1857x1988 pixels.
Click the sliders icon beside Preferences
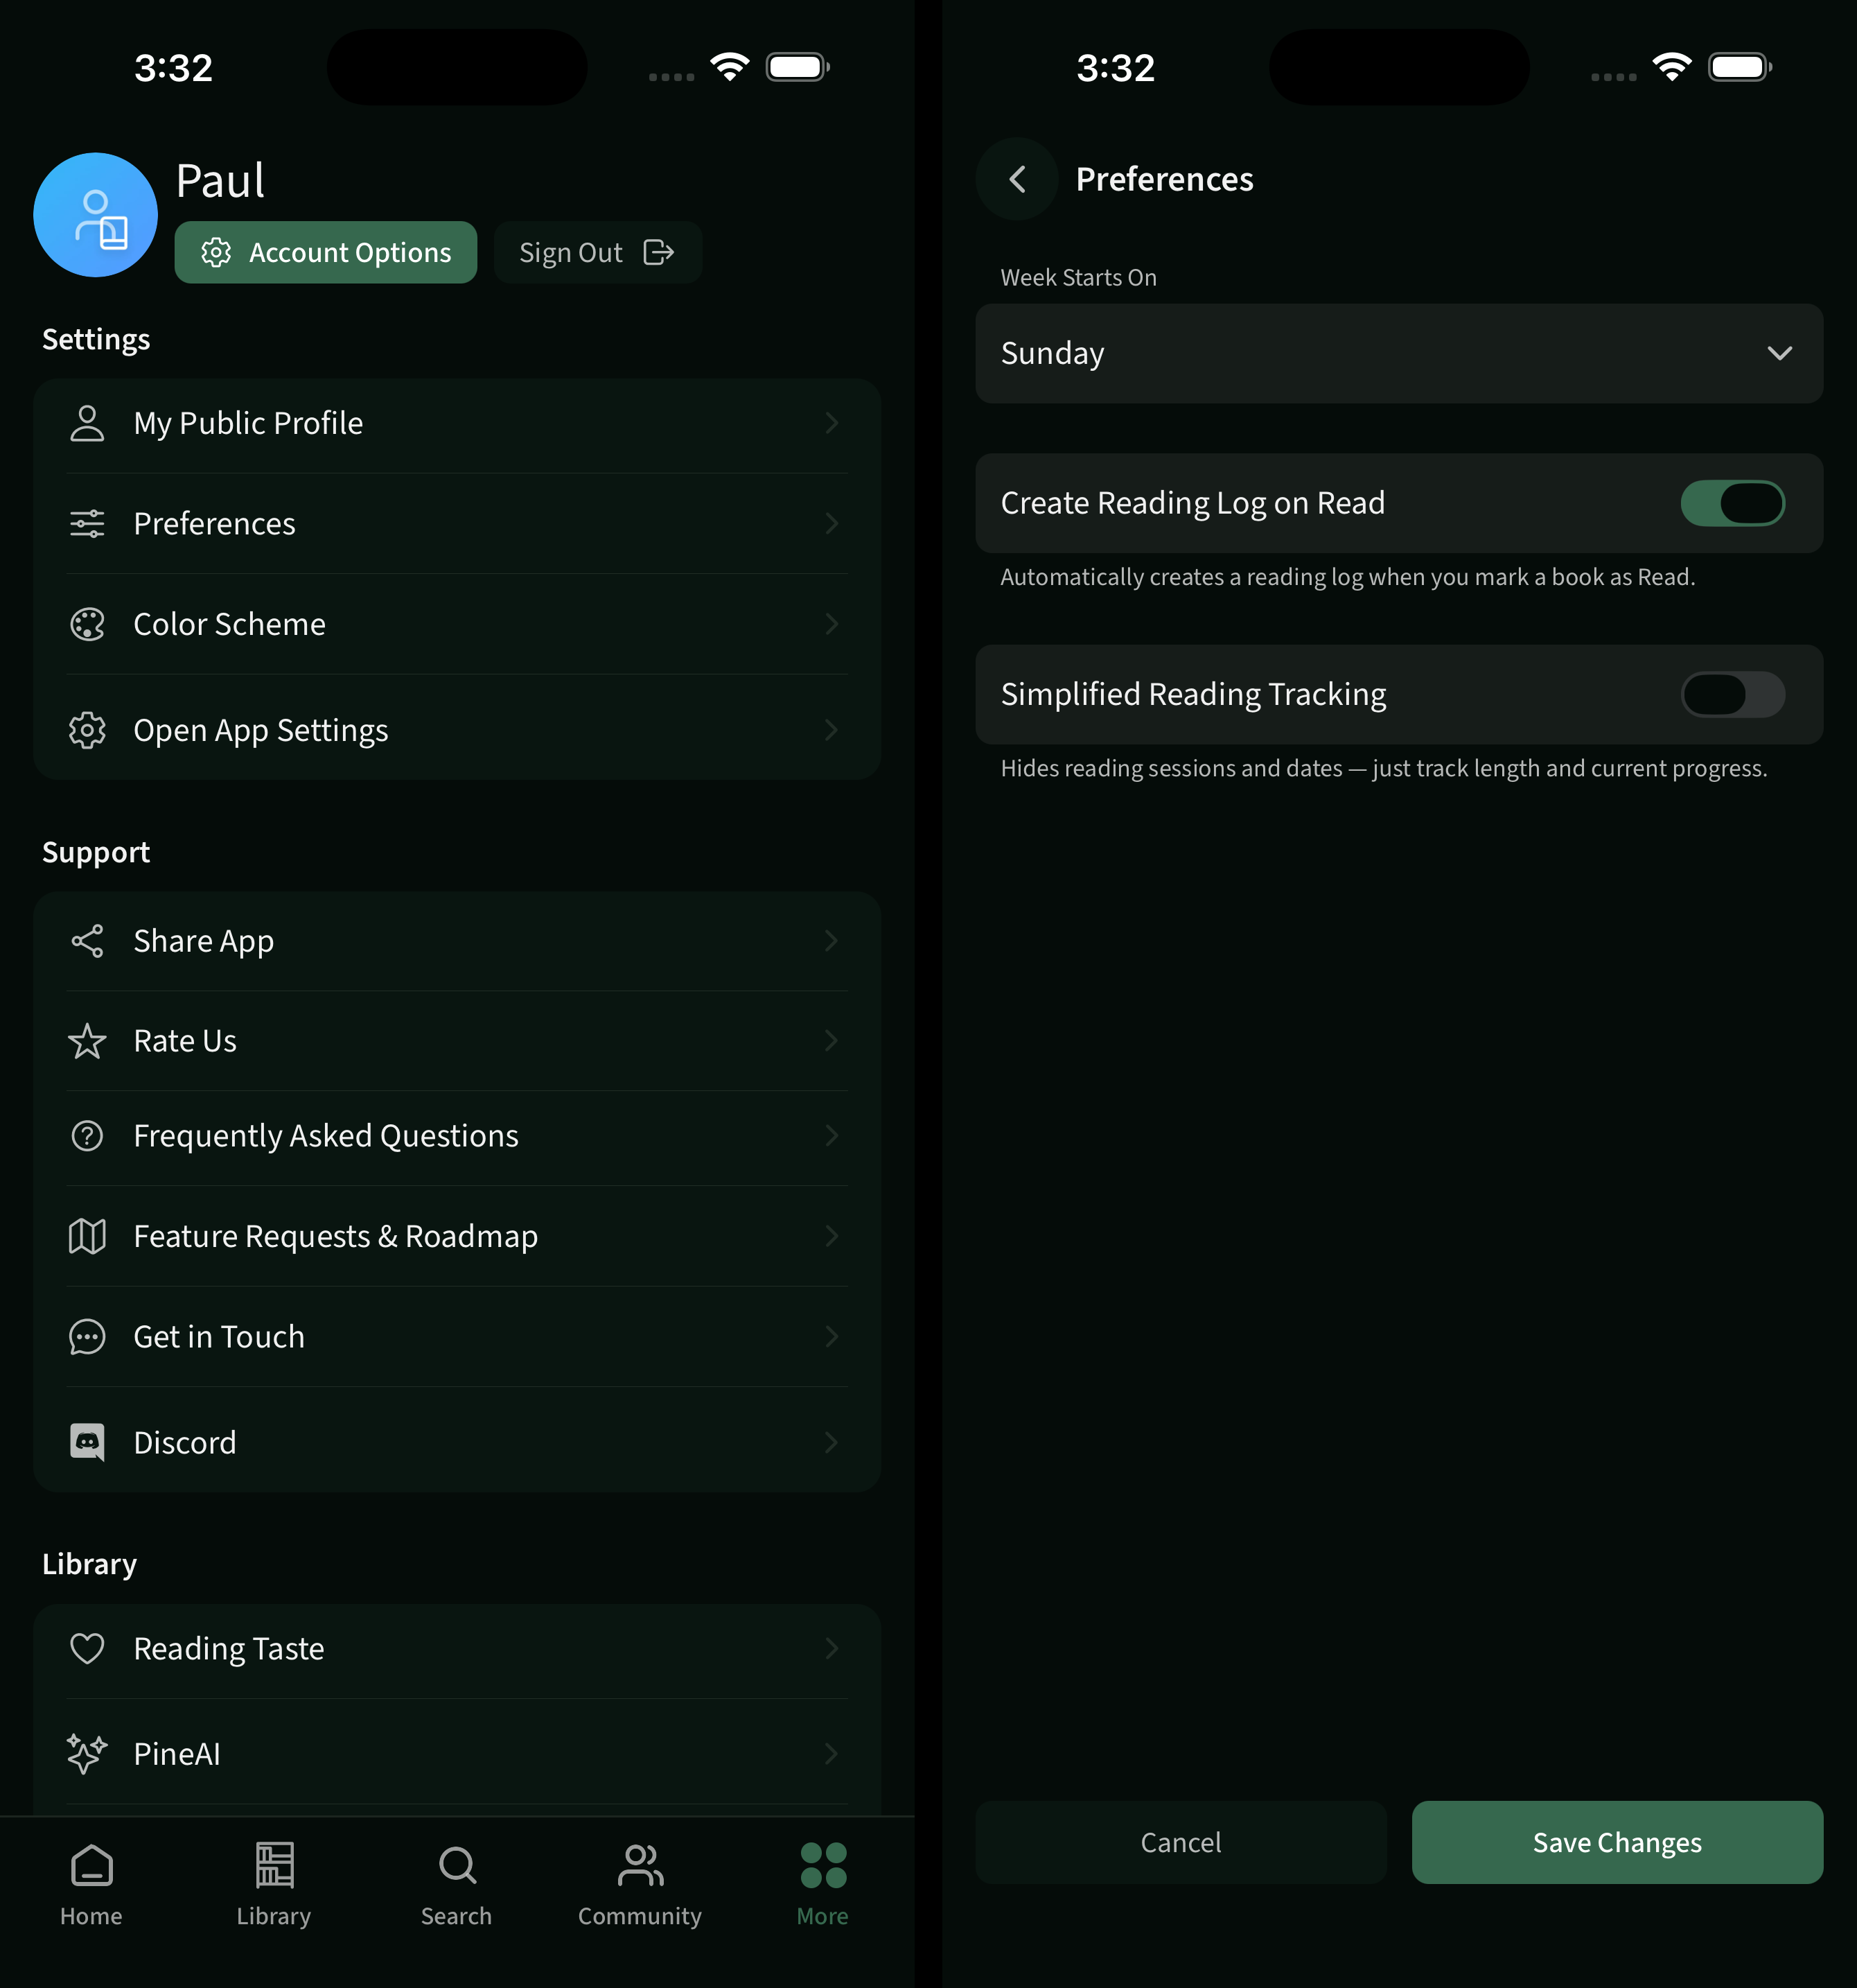pyautogui.click(x=87, y=523)
